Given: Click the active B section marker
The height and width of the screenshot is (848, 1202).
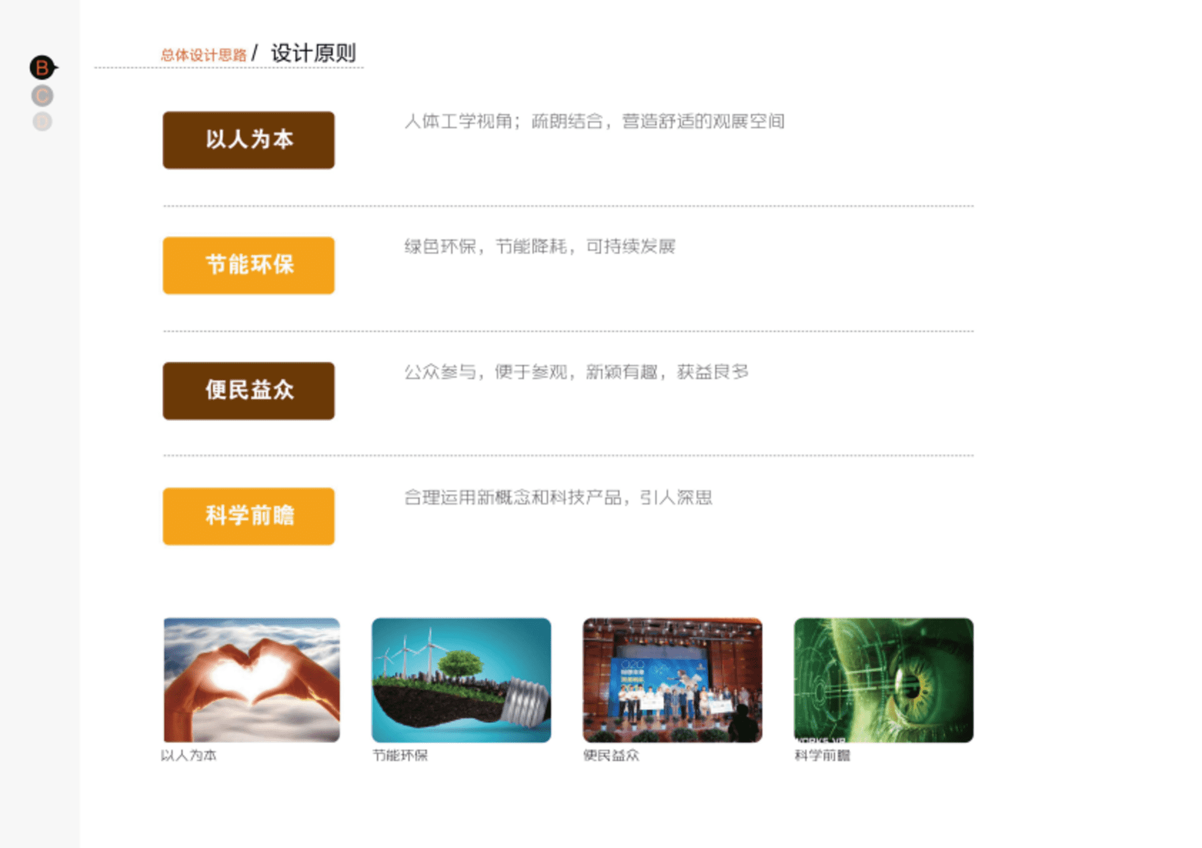Looking at the screenshot, I should point(43,68).
